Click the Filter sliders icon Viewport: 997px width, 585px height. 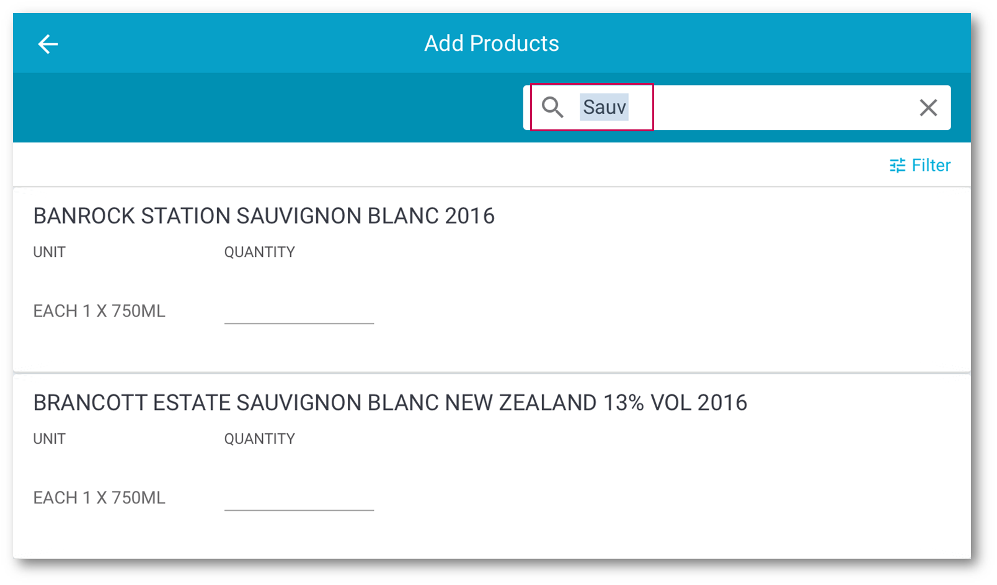(897, 165)
